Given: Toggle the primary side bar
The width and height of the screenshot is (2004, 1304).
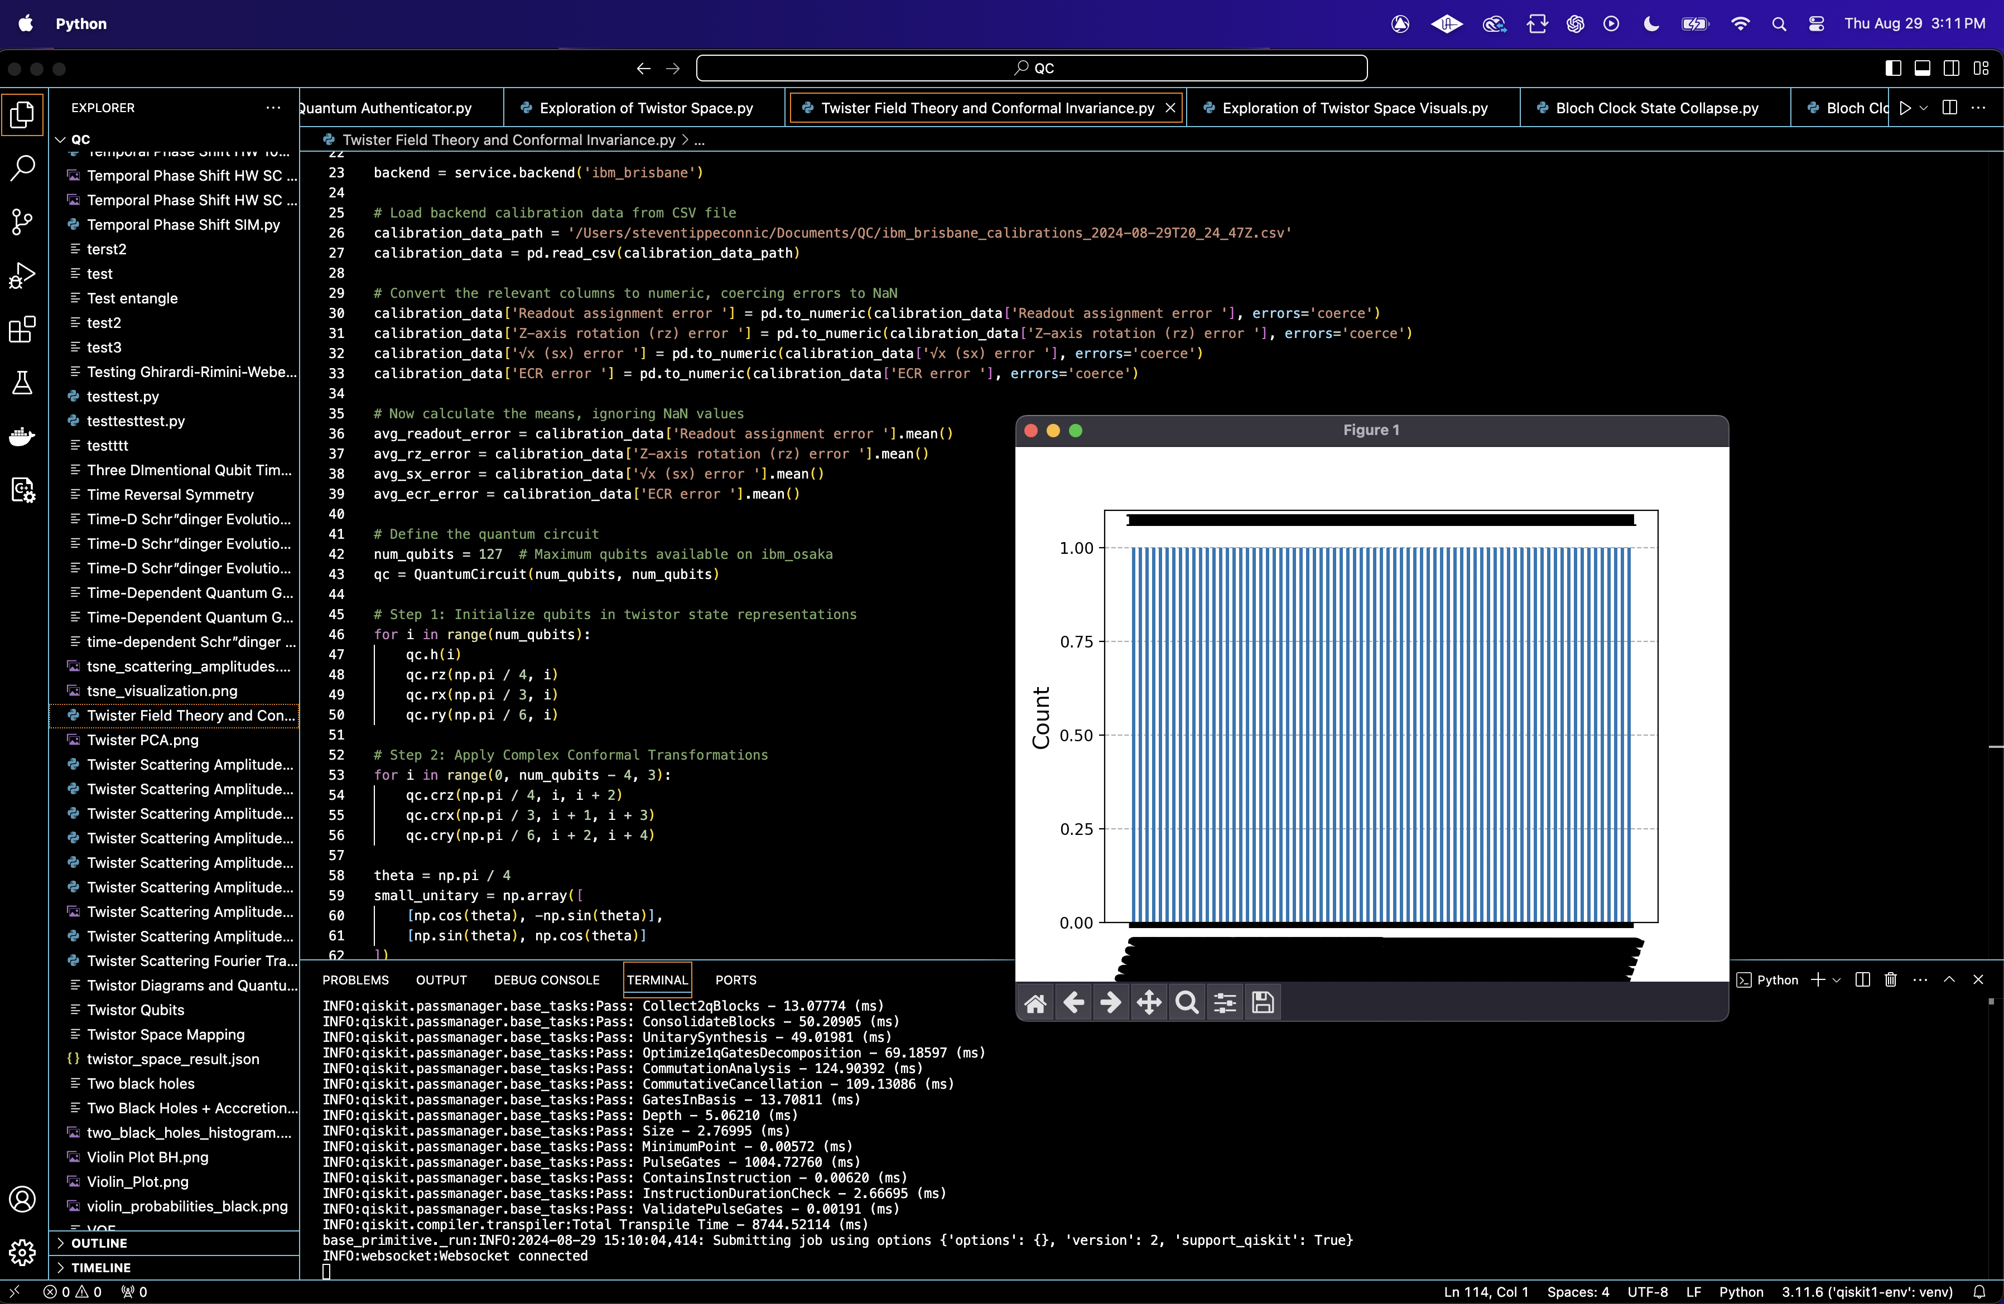Looking at the screenshot, I should 1893,68.
